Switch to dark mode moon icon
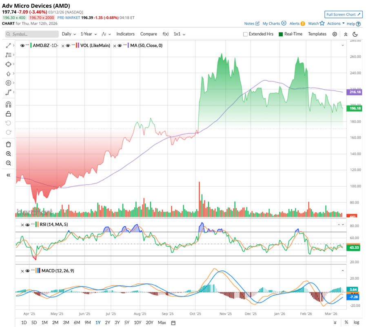Viewport: 368px width, 327px height. [x=355, y=34]
